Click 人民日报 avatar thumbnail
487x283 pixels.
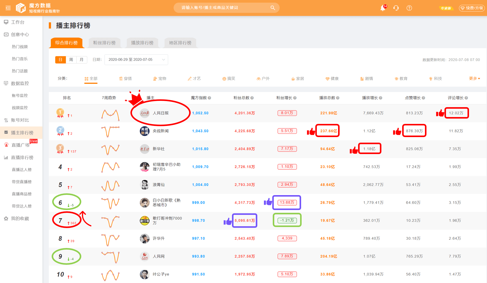(145, 113)
